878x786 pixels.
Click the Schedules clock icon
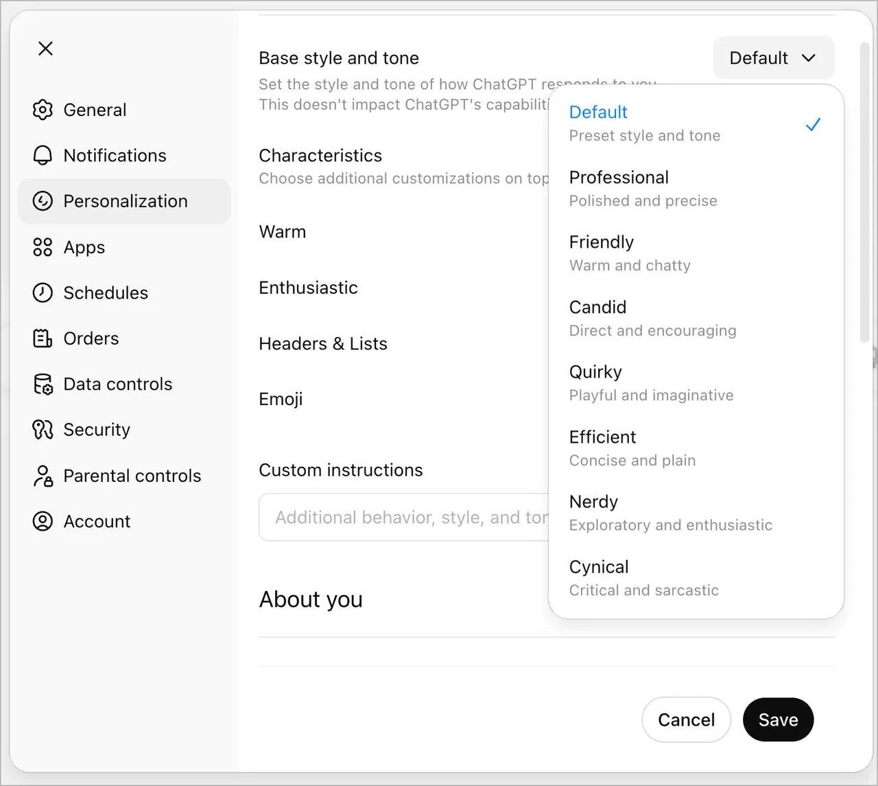(x=43, y=293)
